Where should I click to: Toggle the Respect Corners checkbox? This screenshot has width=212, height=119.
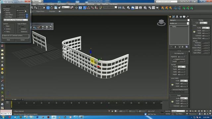174,59
